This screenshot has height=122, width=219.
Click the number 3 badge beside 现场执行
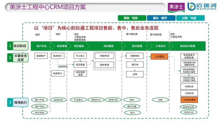[x=10, y=103]
